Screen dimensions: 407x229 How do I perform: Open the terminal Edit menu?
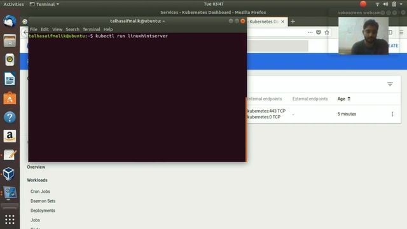[x=45, y=29]
